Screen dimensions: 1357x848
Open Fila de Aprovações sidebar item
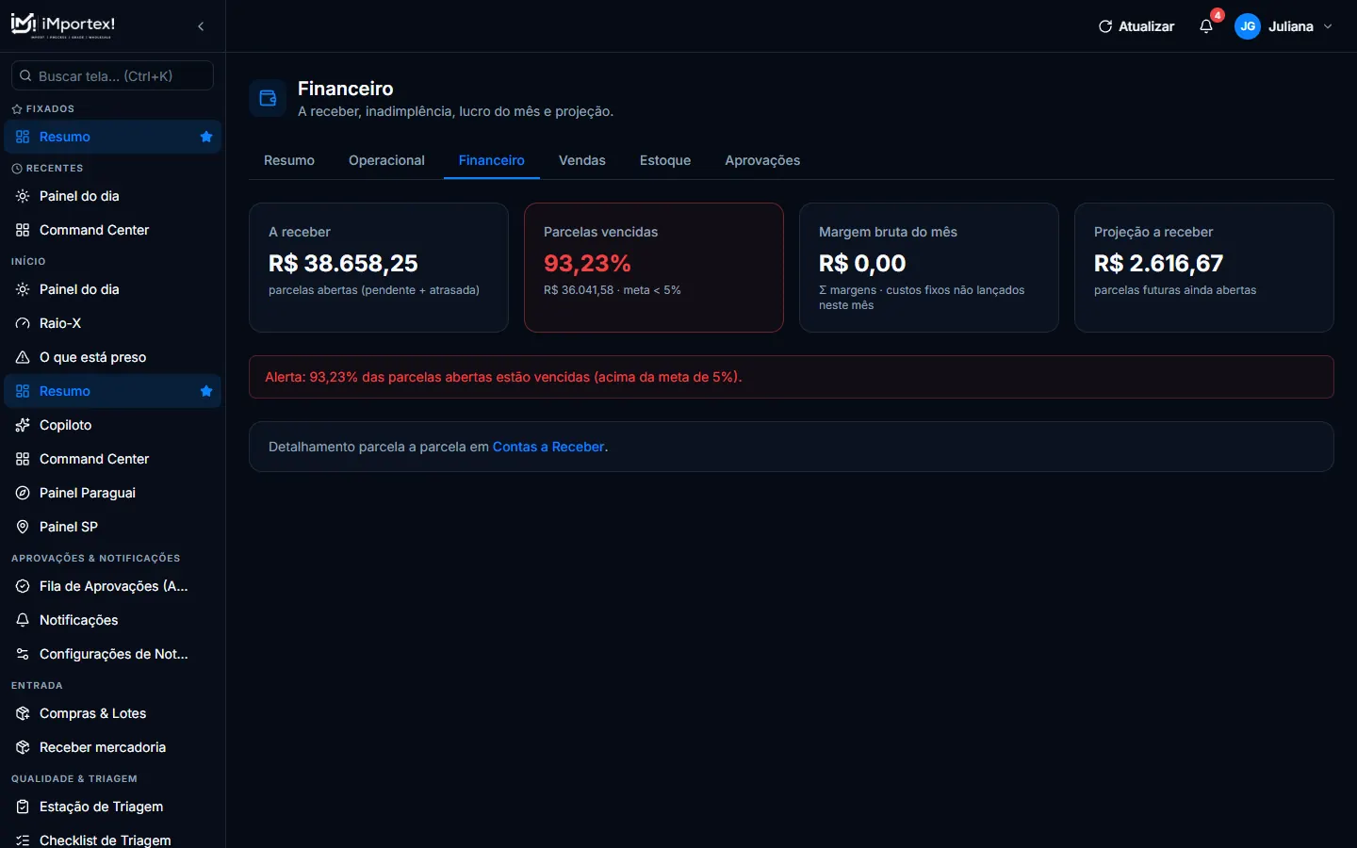coord(112,586)
